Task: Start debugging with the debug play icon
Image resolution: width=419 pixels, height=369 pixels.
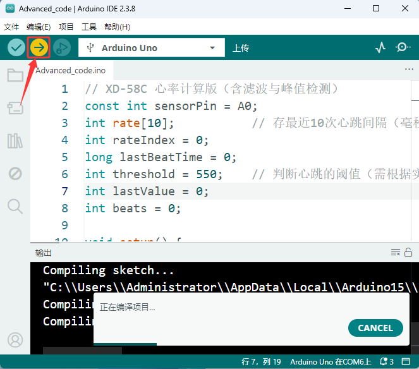Action: pos(62,47)
